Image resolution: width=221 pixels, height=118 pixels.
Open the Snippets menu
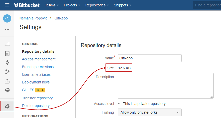tap(123, 5)
